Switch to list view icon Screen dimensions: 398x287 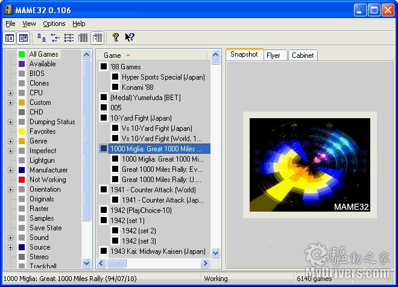click(x=69, y=37)
